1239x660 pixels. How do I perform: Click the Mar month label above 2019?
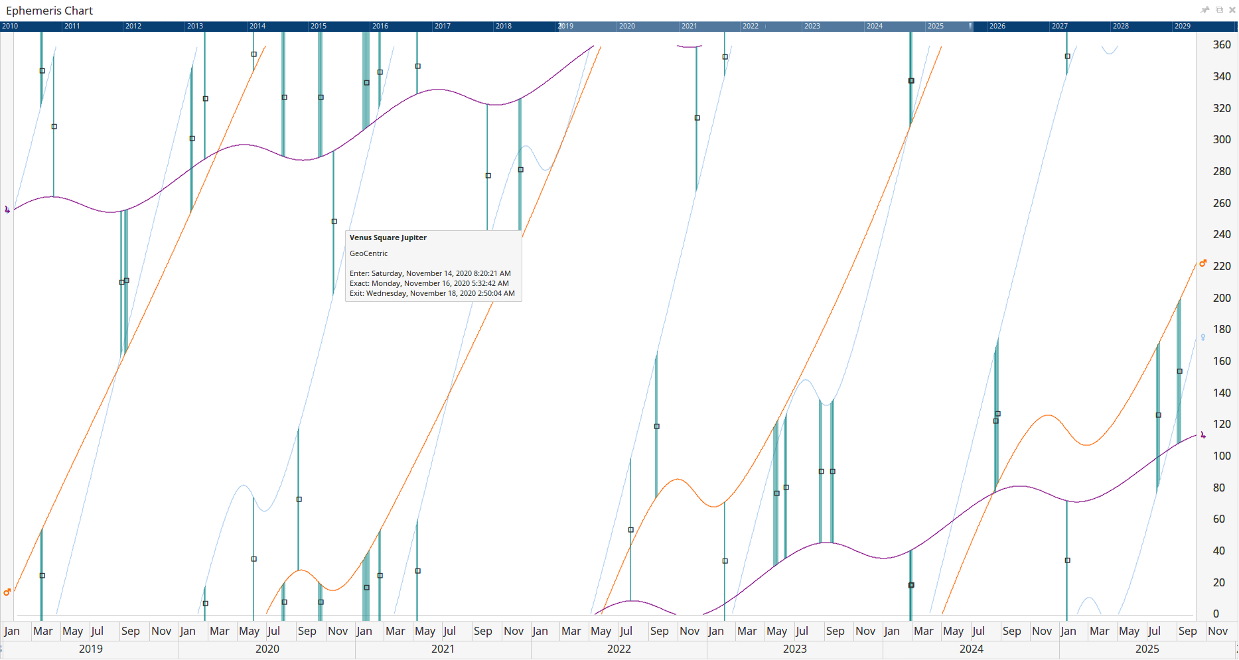(x=43, y=631)
